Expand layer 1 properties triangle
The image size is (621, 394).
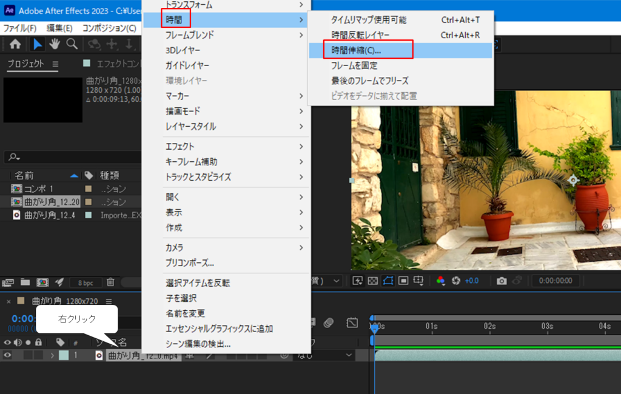pos(52,355)
